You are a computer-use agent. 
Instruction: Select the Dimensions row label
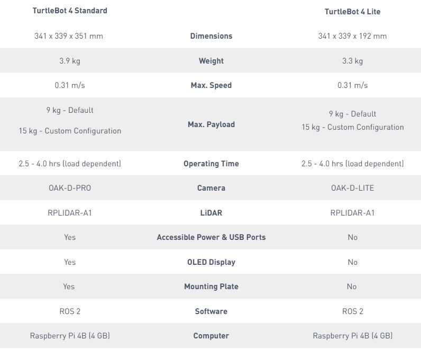[211, 36]
